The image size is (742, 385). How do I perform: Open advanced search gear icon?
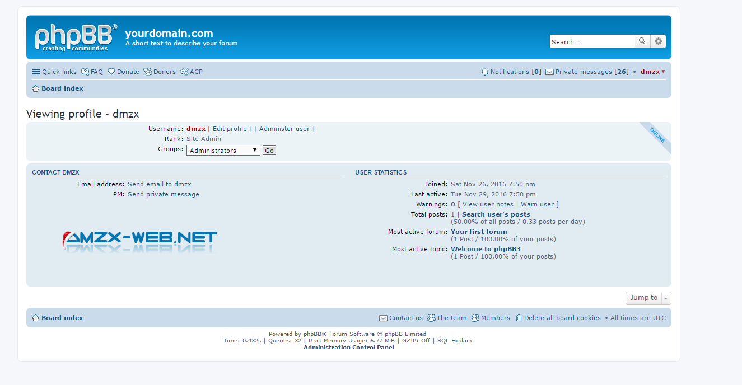pyautogui.click(x=658, y=41)
